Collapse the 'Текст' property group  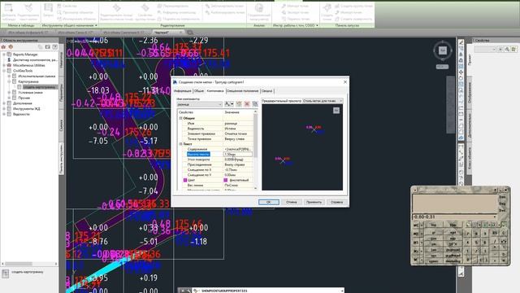point(180,144)
